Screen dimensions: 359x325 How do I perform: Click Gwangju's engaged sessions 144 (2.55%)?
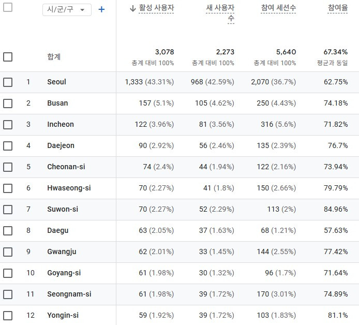click(276, 252)
